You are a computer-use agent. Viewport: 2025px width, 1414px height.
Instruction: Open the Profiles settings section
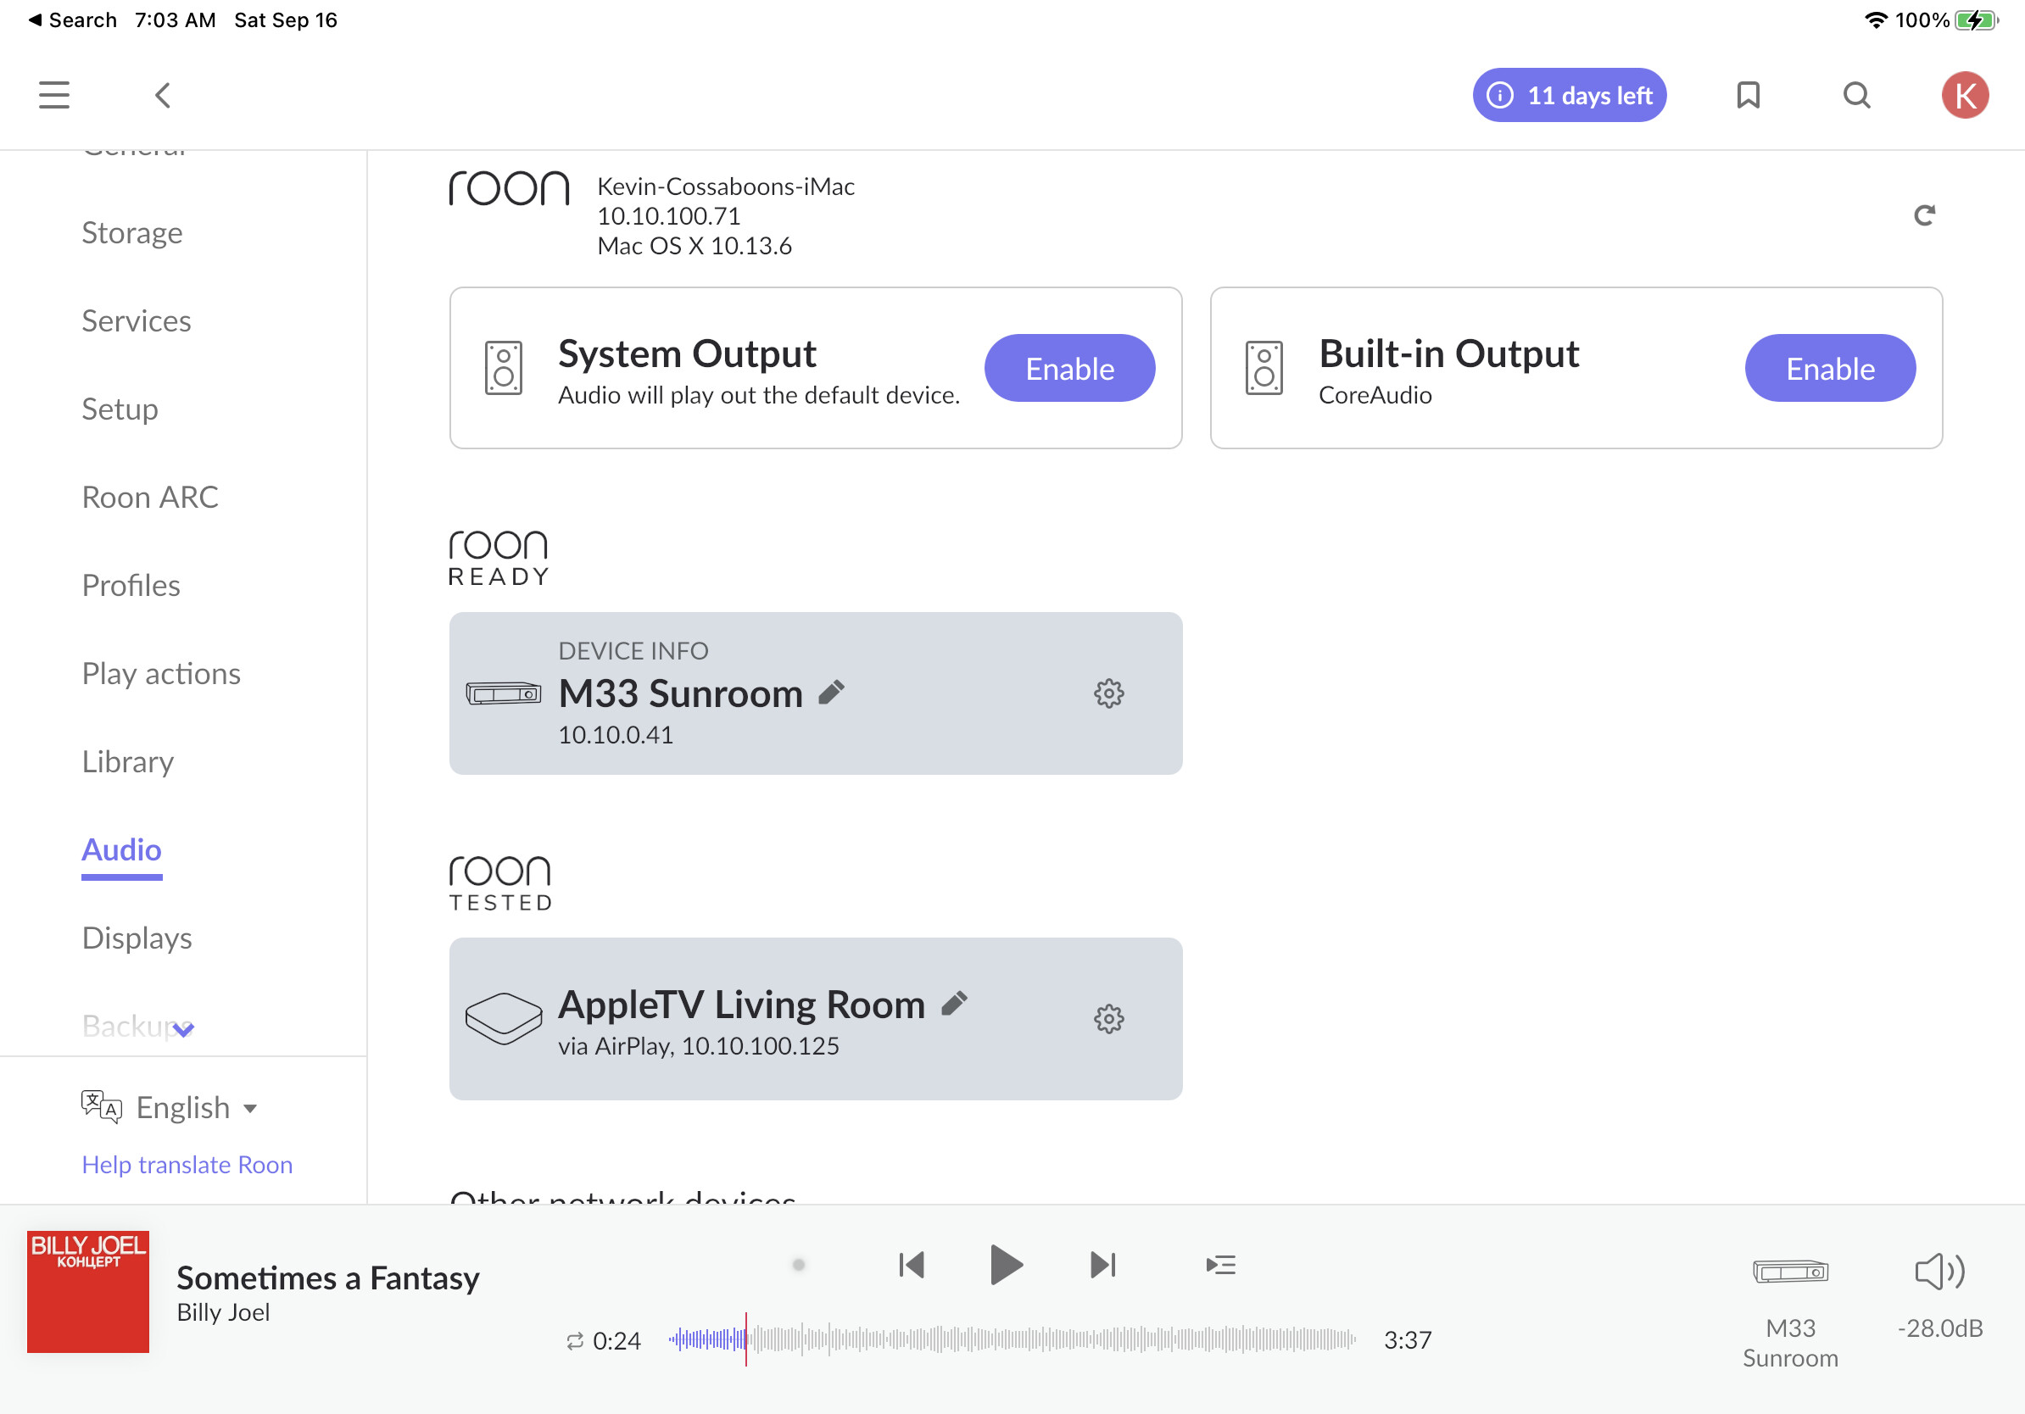[131, 585]
